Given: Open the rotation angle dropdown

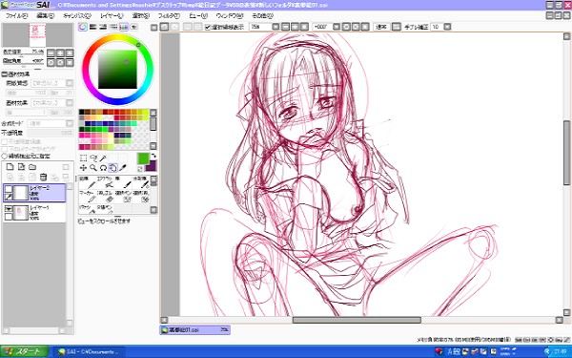Looking at the screenshot, I should point(337,27).
